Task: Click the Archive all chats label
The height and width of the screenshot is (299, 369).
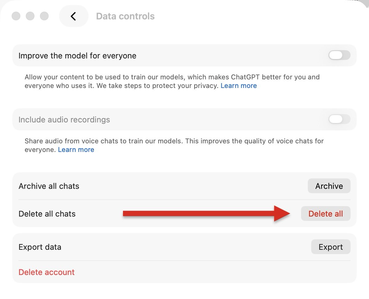Action: (x=49, y=186)
